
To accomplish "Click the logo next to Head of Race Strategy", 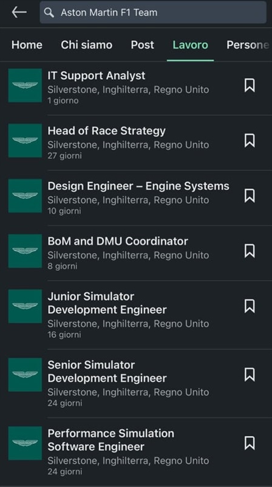I will click(x=25, y=141).
